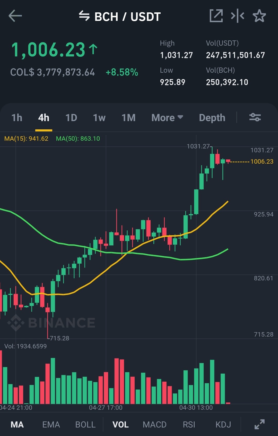Open the Depth chart view
Screen dimensions: 278x436
tap(212, 118)
